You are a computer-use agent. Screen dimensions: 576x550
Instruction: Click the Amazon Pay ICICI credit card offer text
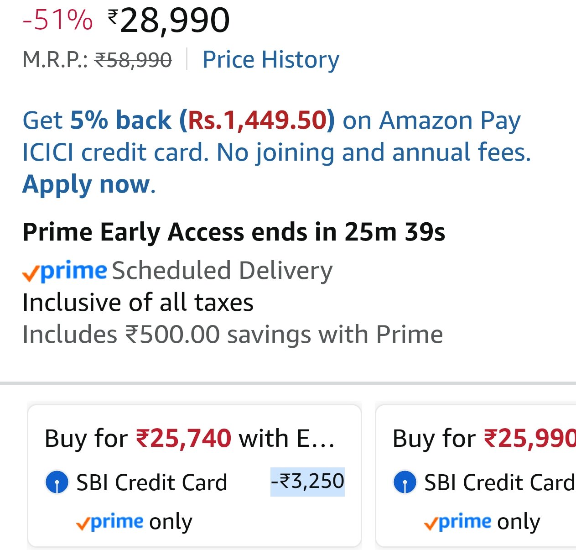(276, 152)
